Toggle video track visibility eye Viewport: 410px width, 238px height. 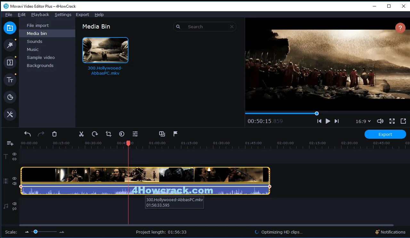14,178
